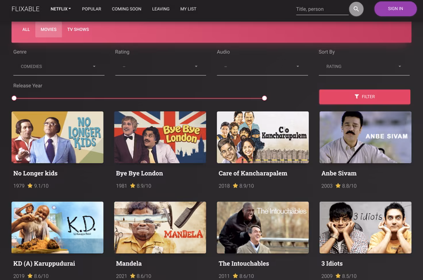Open Mandela poster thumbnail
423x280 pixels.
tap(160, 227)
